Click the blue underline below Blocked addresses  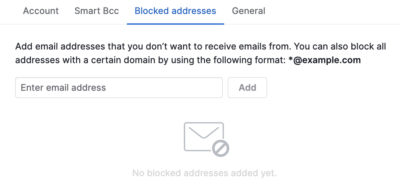tap(175, 24)
